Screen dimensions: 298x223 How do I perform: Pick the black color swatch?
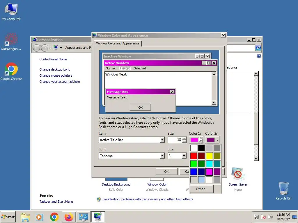201,148
